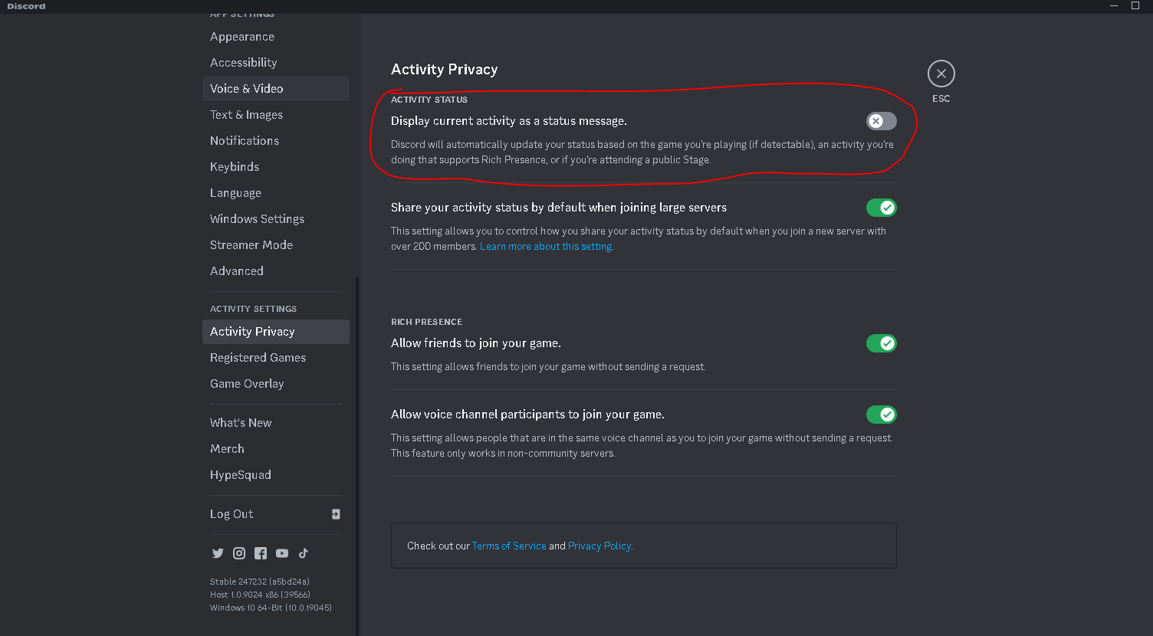This screenshot has height=636, width=1153.
Task: Open Discord's Facebook social icon
Action: tap(261, 553)
